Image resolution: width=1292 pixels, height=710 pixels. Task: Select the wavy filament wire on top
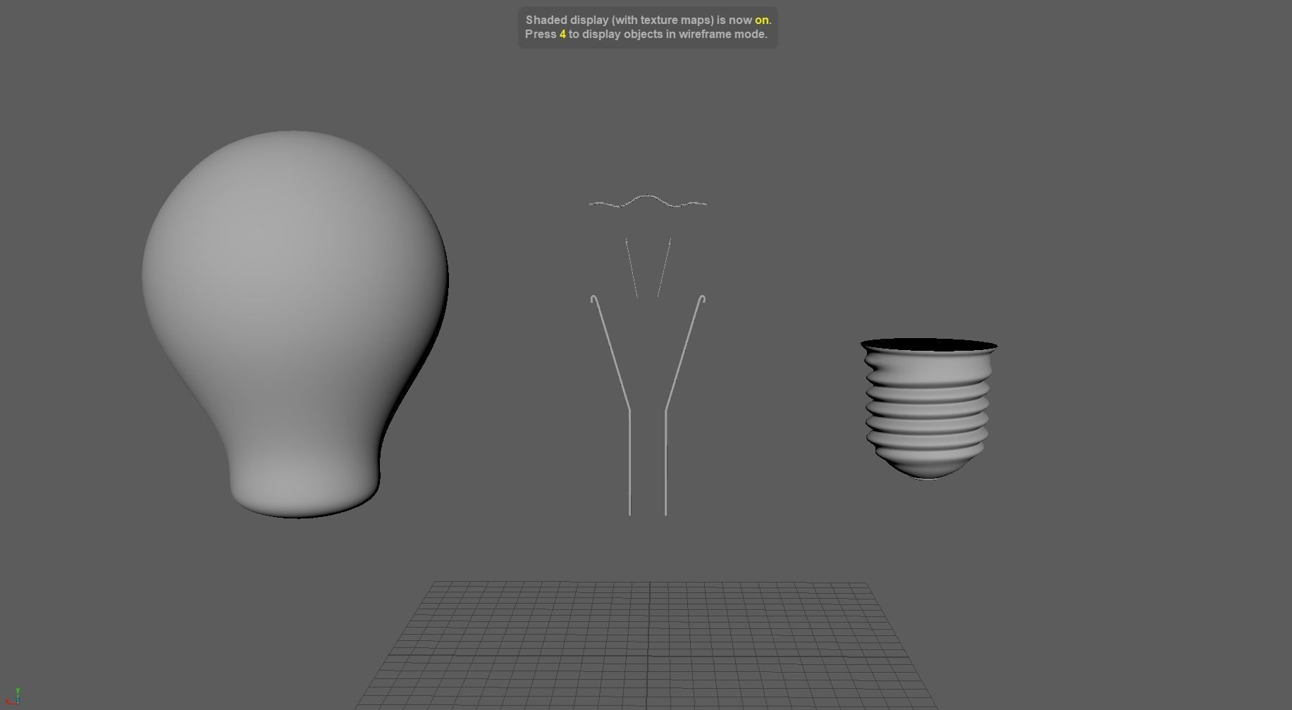pos(648,202)
